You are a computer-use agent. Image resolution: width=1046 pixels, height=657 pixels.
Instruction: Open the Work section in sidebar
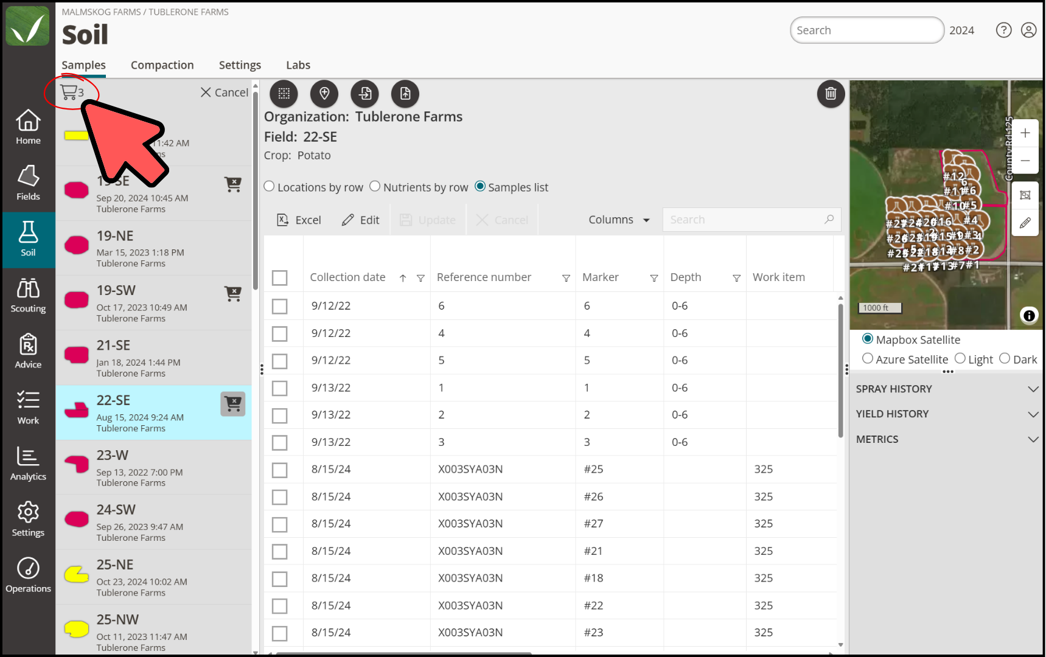coord(28,407)
